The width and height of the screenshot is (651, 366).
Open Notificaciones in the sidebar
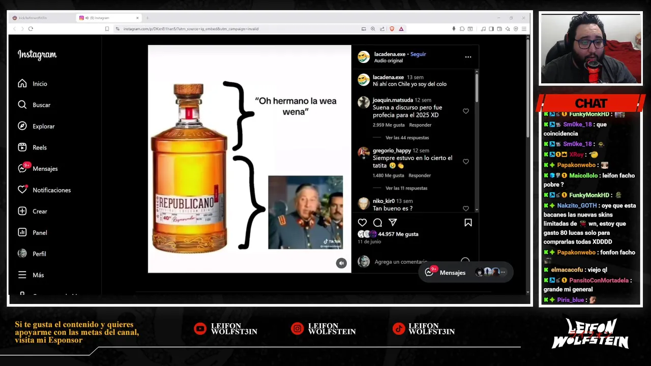coord(44,190)
